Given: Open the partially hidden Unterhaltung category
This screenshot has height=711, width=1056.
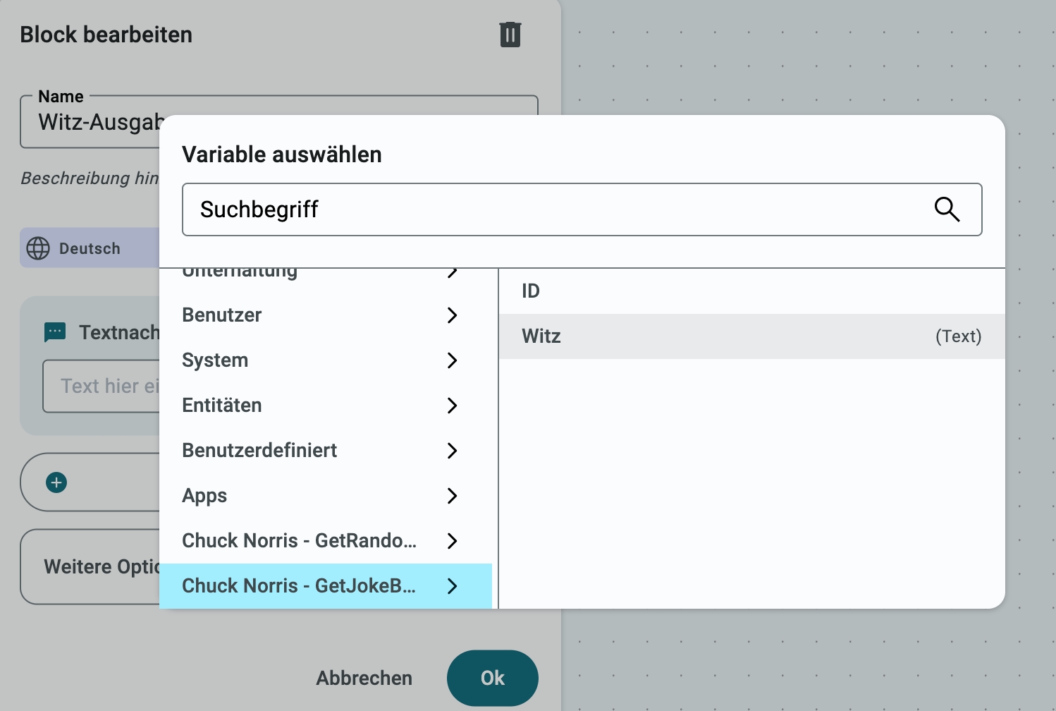Looking at the screenshot, I should point(240,272).
